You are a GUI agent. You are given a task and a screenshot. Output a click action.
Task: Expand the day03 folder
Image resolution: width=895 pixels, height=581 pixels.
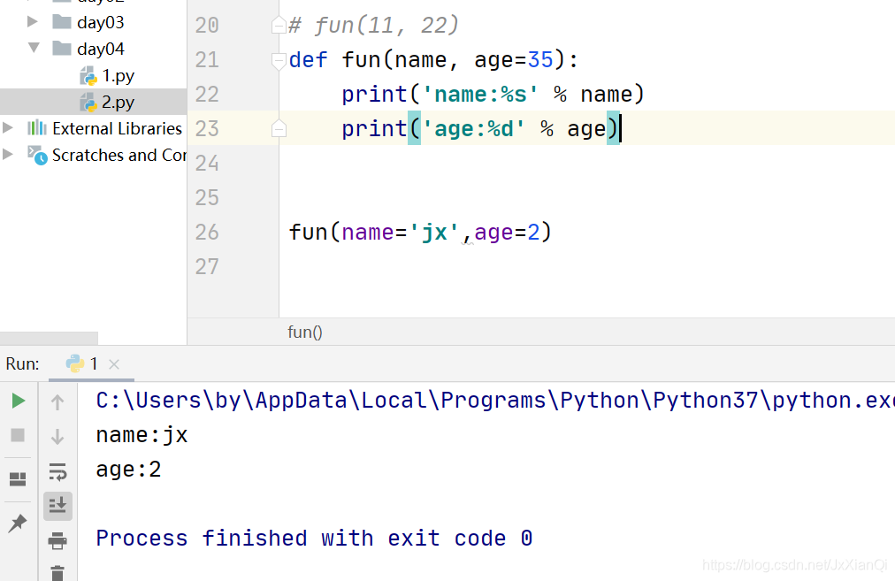click(33, 22)
